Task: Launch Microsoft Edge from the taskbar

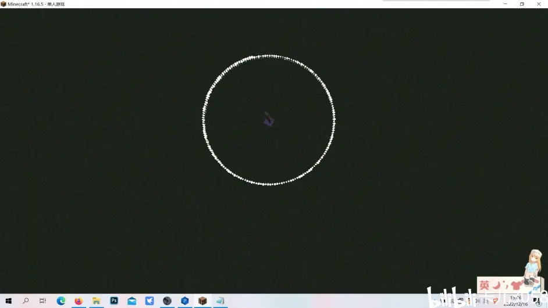Action: [x=61, y=300]
